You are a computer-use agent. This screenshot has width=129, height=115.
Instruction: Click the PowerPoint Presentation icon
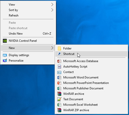[59, 83]
